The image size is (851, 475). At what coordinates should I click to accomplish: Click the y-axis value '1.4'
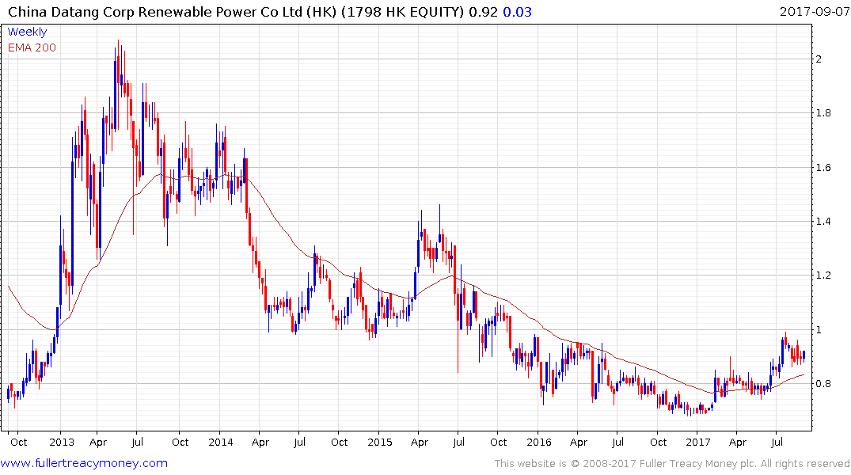click(824, 222)
